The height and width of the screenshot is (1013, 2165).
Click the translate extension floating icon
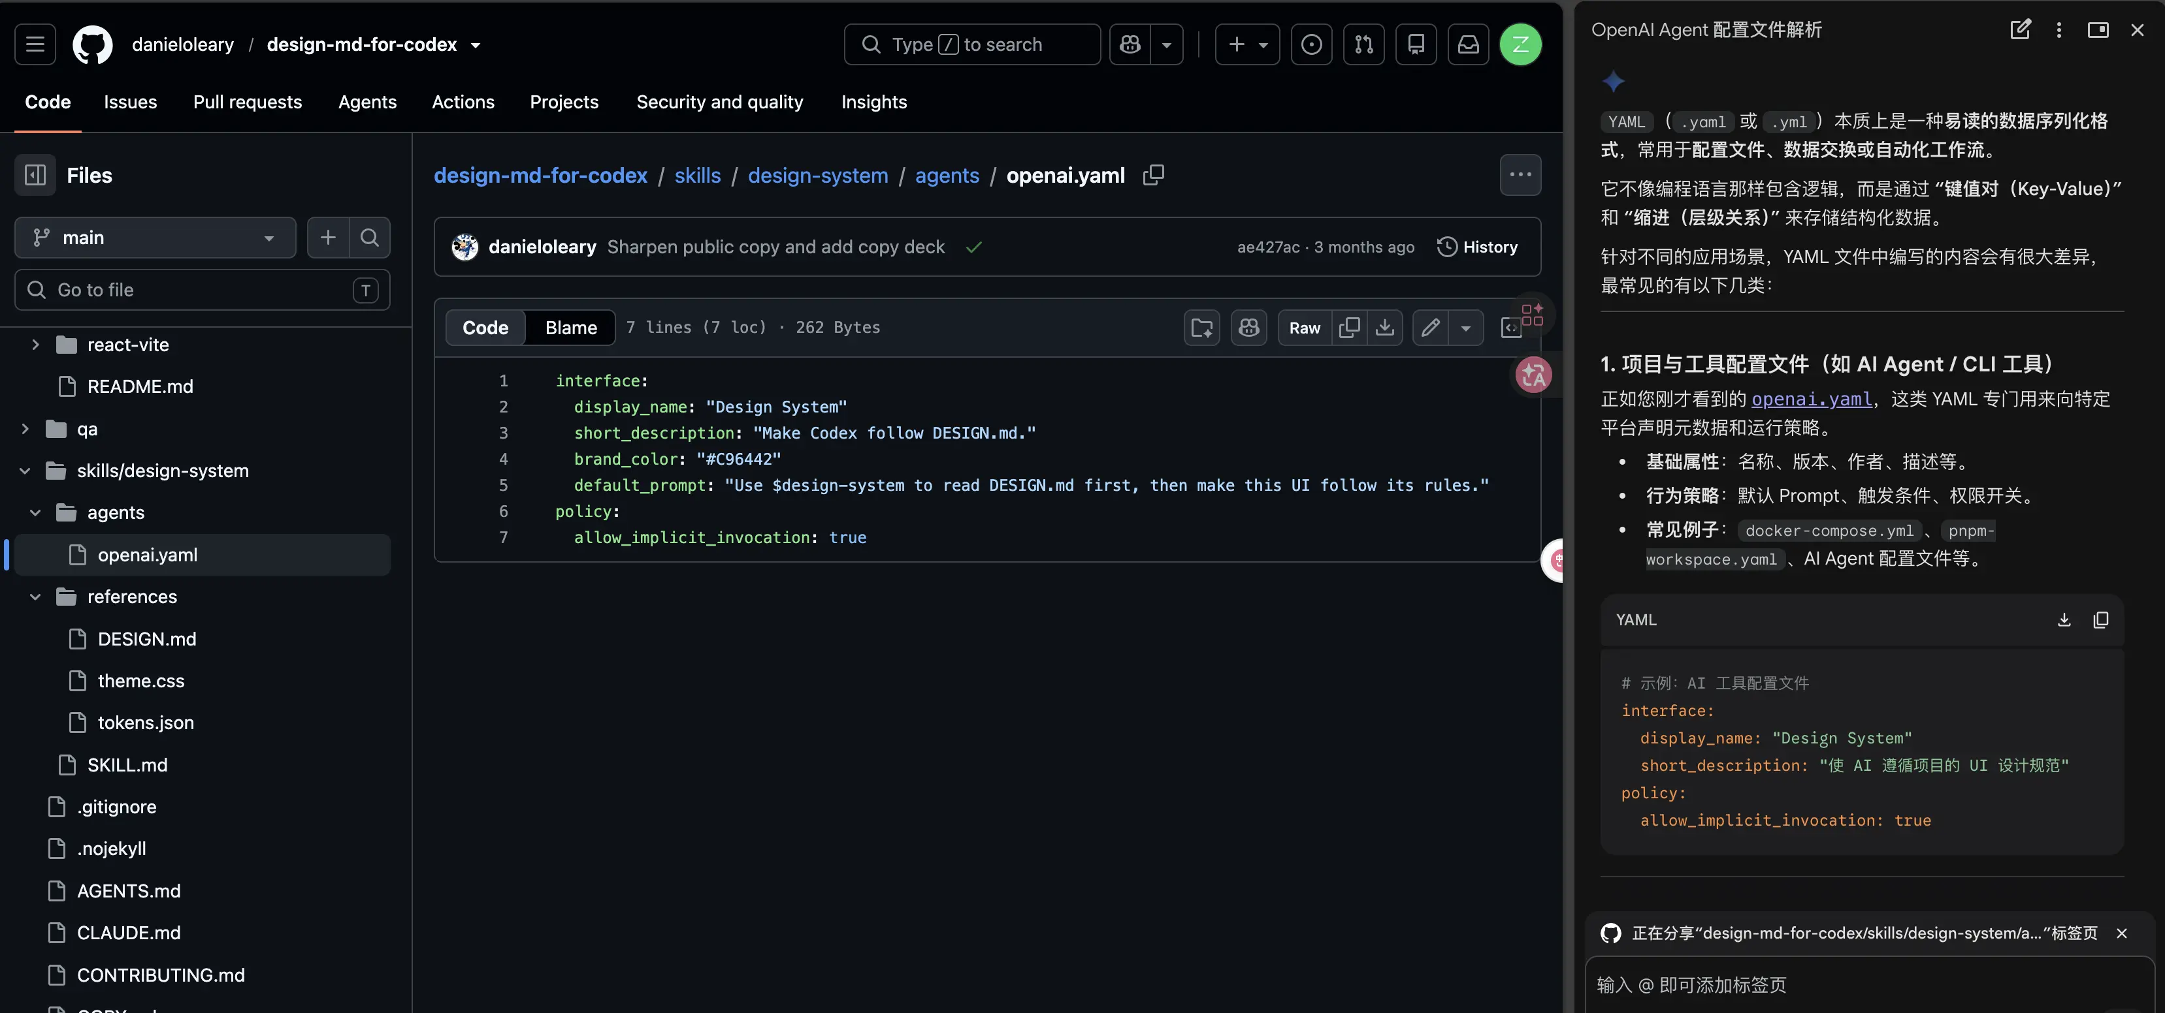click(x=1534, y=375)
